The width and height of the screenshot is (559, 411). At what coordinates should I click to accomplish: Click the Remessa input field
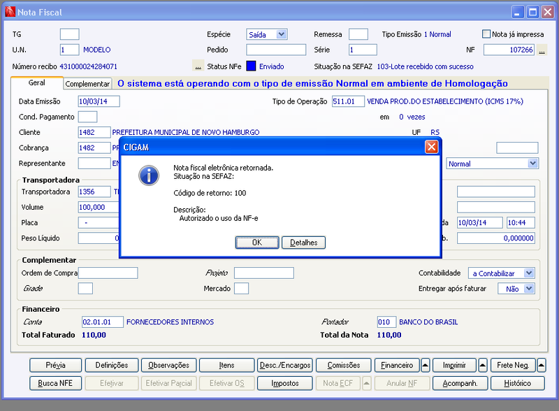pyautogui.click(x=358, y=34)
